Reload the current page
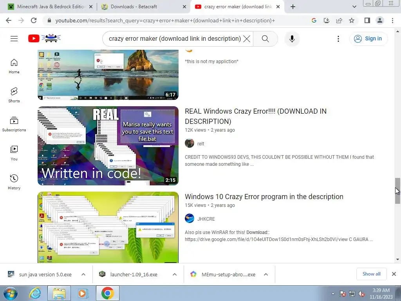 [34, 20]
